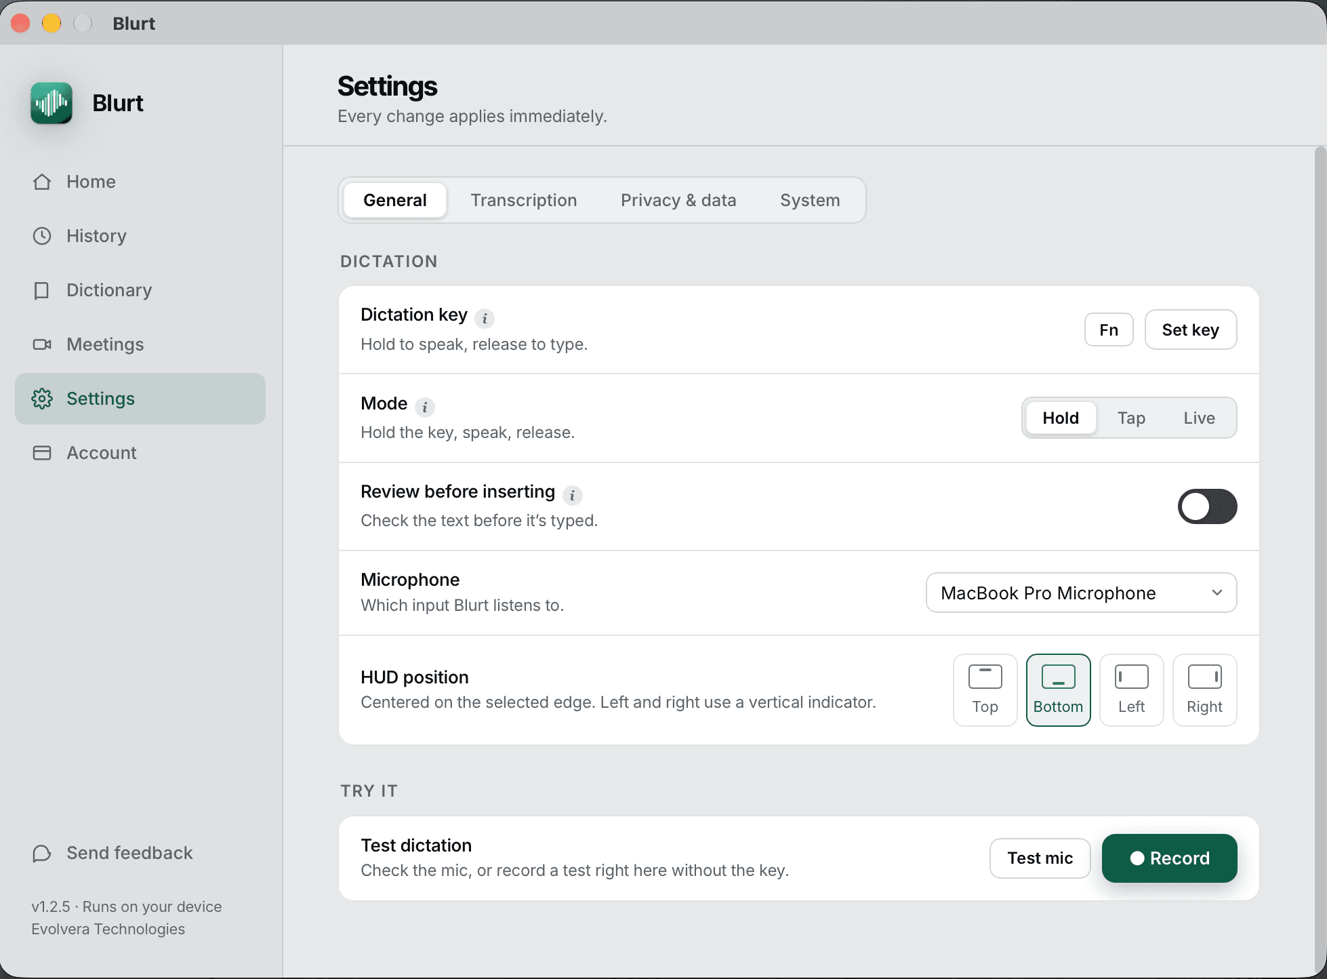Click the yellow minimize window button

[52, 23]
